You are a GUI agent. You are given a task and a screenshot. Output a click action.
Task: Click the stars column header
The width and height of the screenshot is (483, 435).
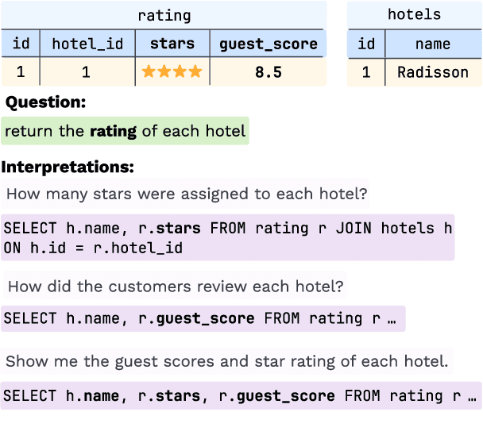(172, 44)
